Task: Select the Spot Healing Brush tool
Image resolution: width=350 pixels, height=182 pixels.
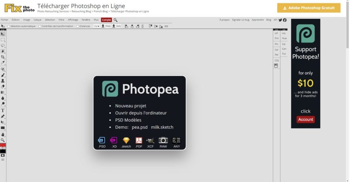Action: 3,69
